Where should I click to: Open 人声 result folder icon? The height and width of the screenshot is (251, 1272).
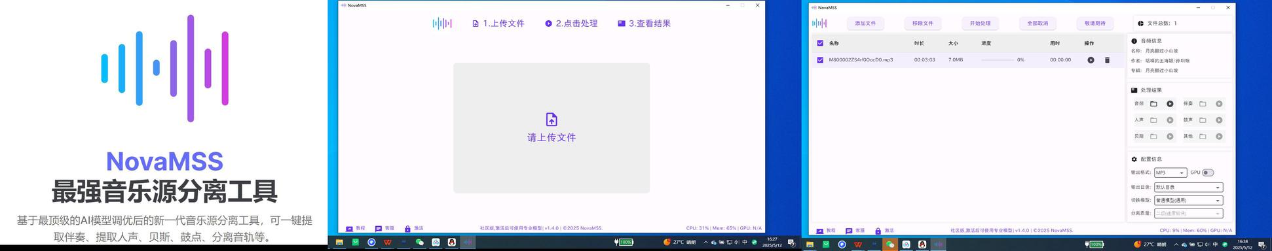tap(1153, 120)
